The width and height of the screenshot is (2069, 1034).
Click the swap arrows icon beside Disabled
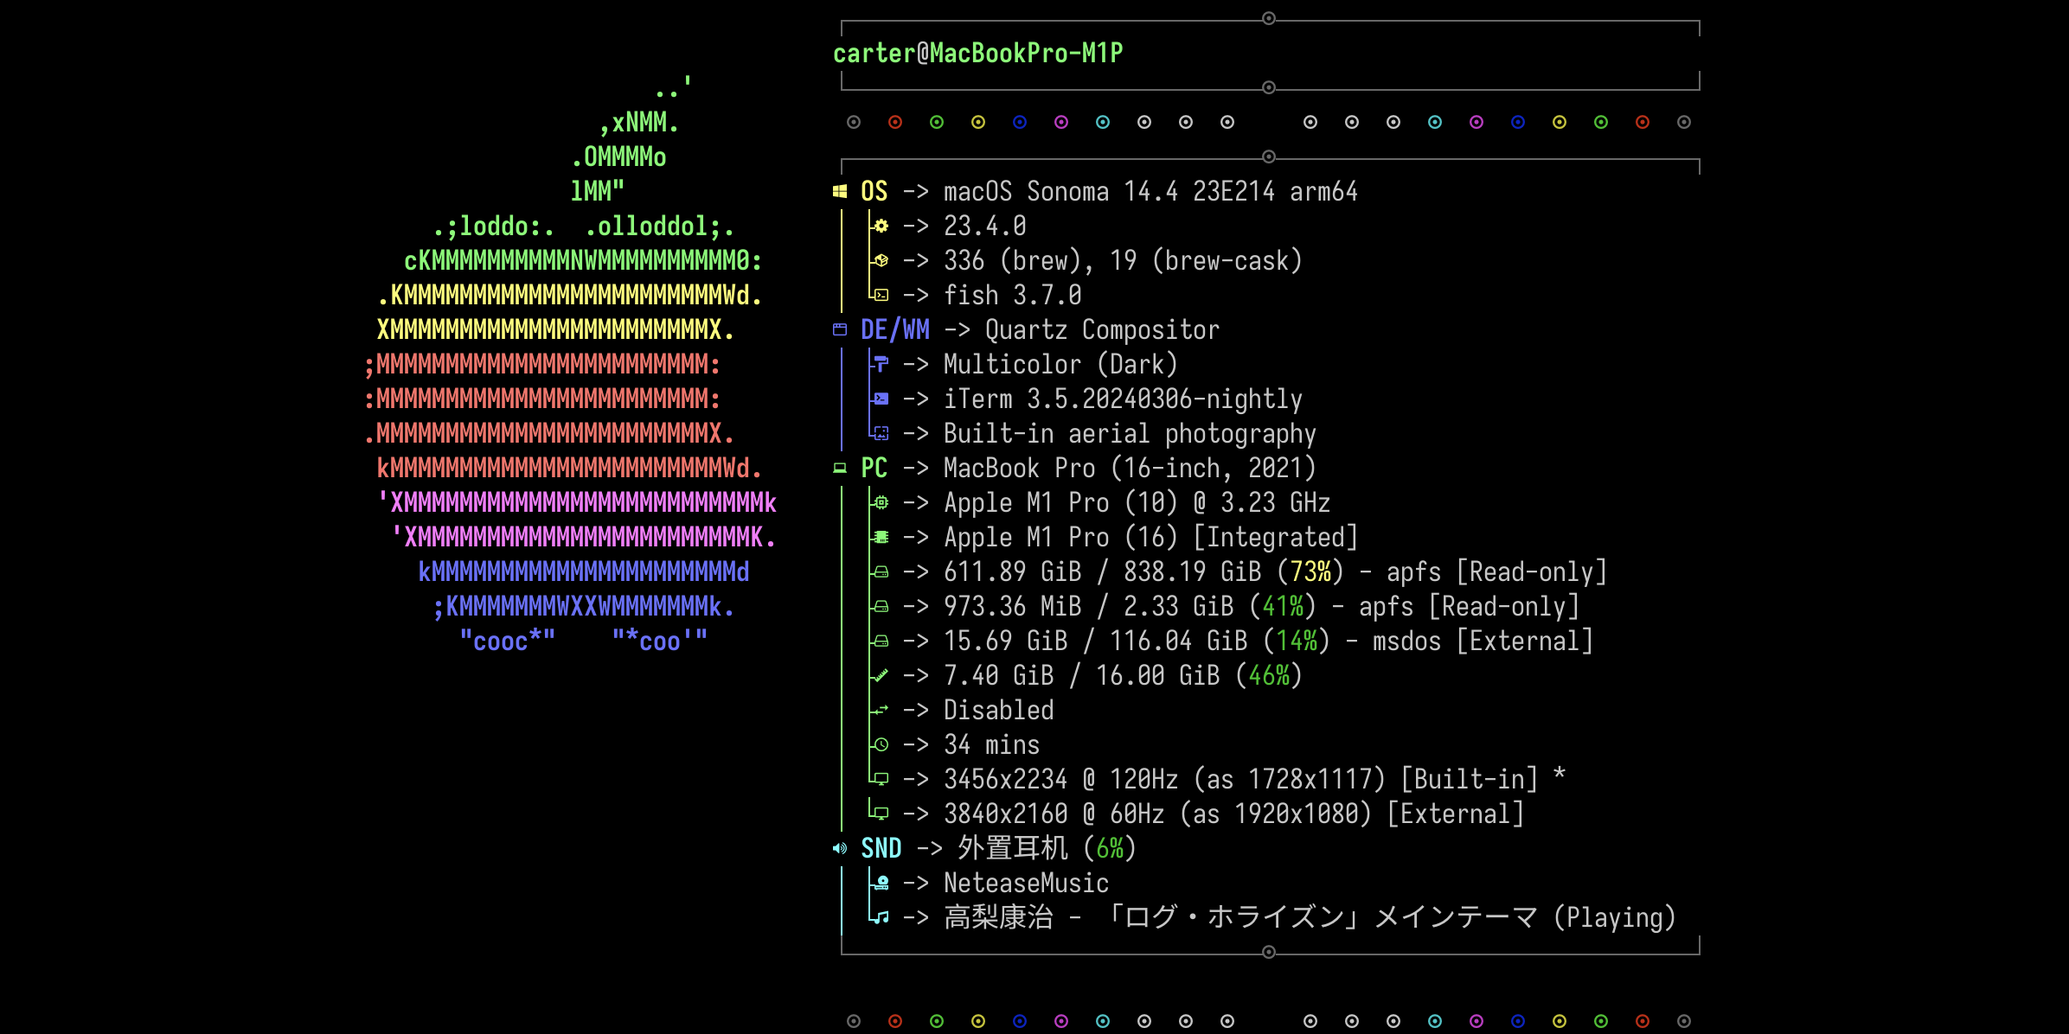click(881, 710)
